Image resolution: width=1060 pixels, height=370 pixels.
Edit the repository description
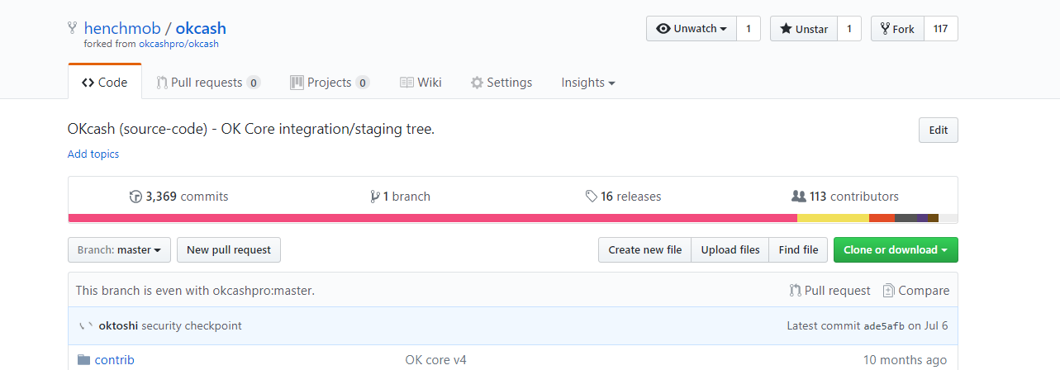pos(939,130)
